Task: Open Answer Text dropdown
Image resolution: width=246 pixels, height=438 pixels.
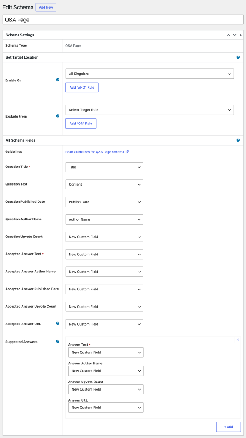Action: (x=106, y=352)
